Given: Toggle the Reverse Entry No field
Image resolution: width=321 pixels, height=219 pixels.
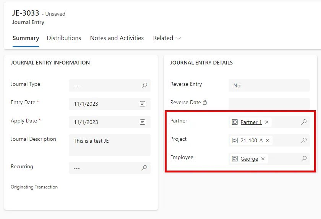Looking at the screenshot, I should click(x=269, y=85).
